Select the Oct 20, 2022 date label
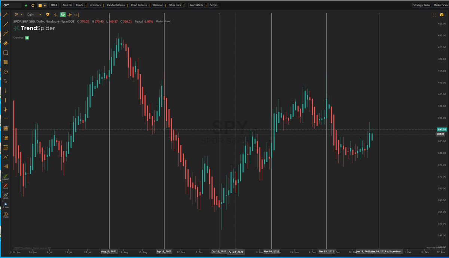 coord(236,252)
